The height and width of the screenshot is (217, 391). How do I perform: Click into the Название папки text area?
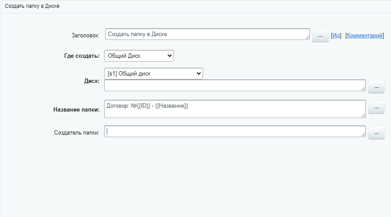pos(234,108)
